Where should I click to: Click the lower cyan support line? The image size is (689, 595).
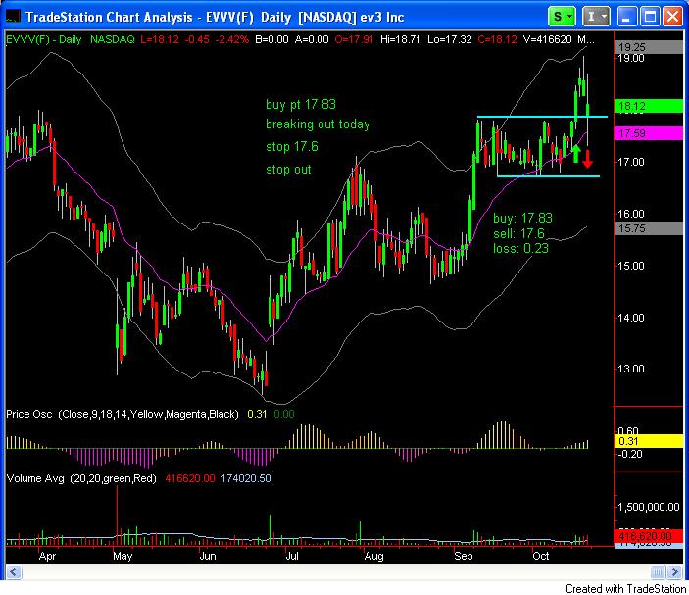(x=549, y=176)
